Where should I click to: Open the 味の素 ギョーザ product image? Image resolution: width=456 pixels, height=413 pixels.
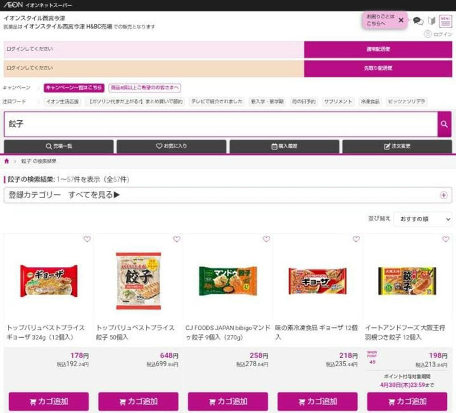tap(317, 281)
